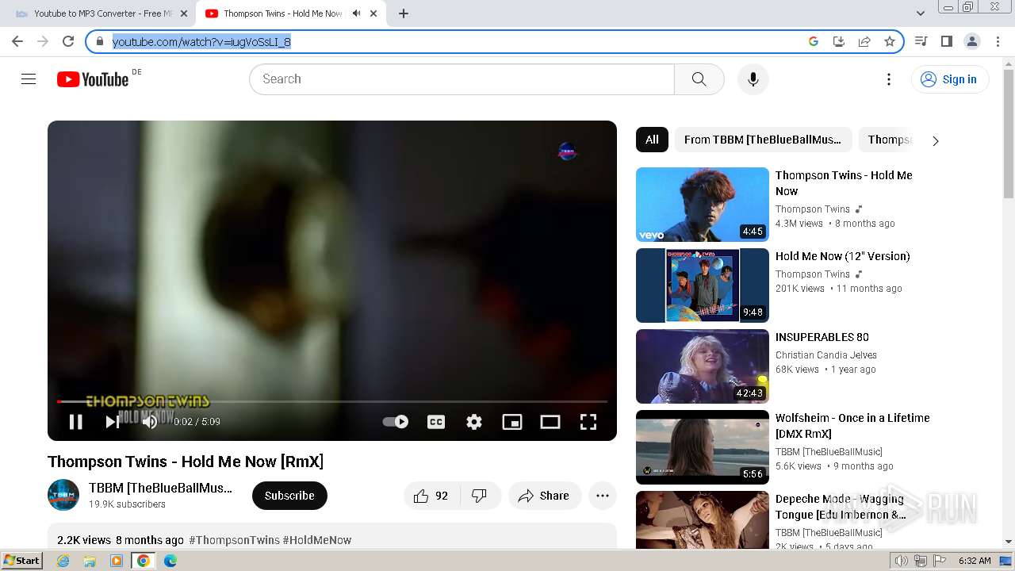This screenshot has height=571, width=1015.
Task: Open Hold Me Now (12" Version) thumbnail
Action: (x=703, y=285)
